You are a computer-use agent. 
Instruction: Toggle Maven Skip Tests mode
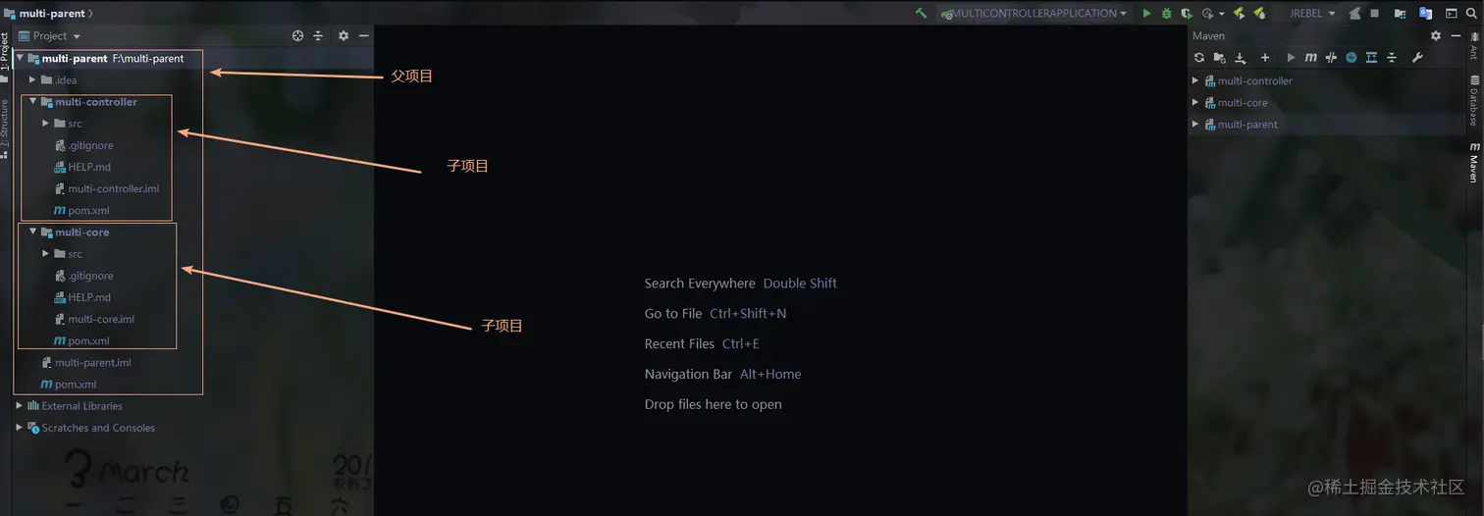coord(1351,58)
